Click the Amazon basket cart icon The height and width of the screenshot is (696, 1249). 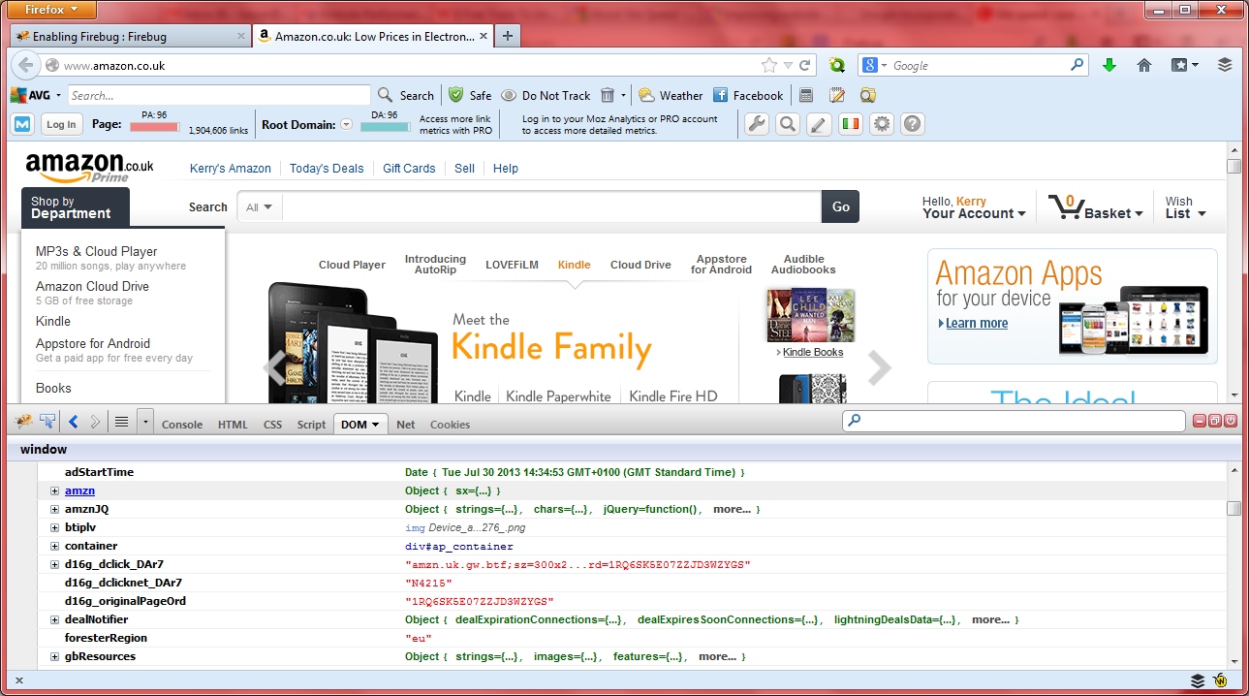pos(1065,206)
